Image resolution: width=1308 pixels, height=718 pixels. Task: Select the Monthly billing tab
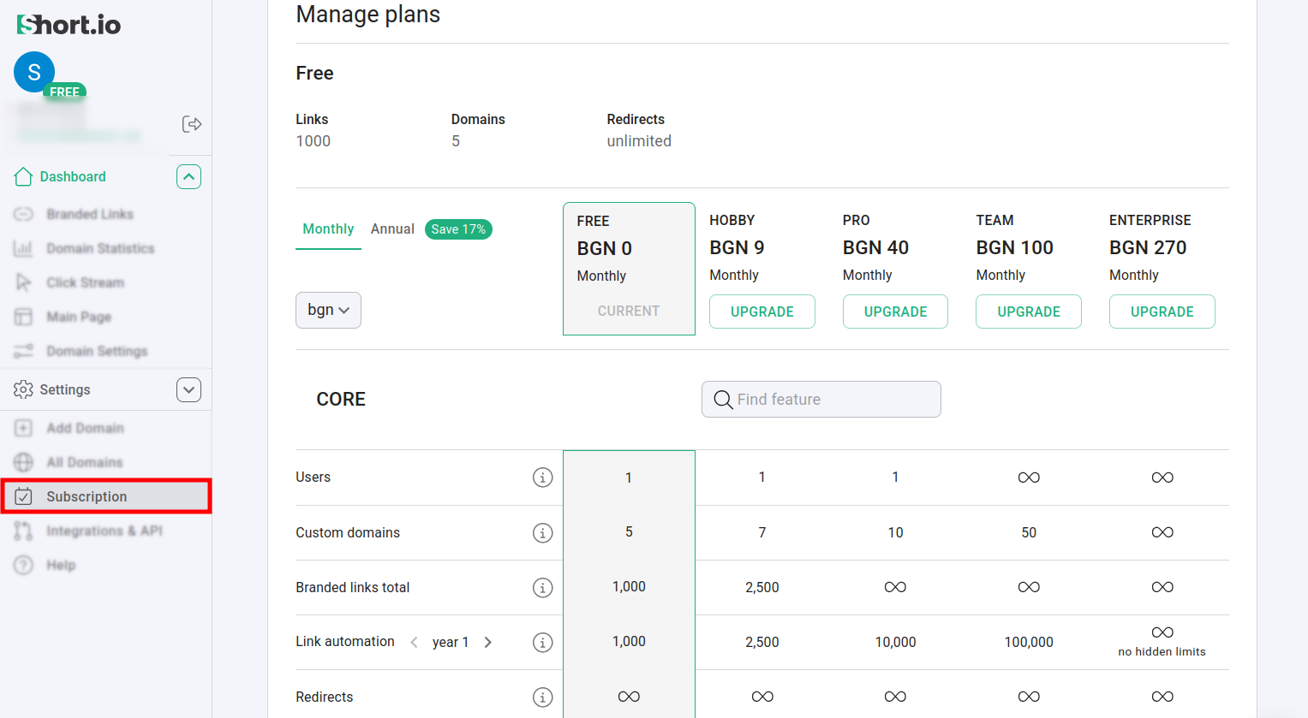328,228
